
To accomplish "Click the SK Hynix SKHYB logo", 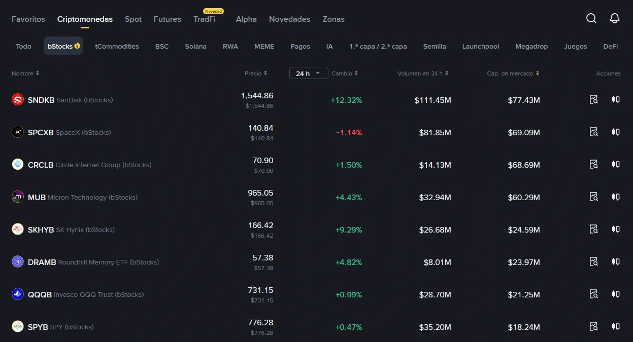I will coord(18,230).
